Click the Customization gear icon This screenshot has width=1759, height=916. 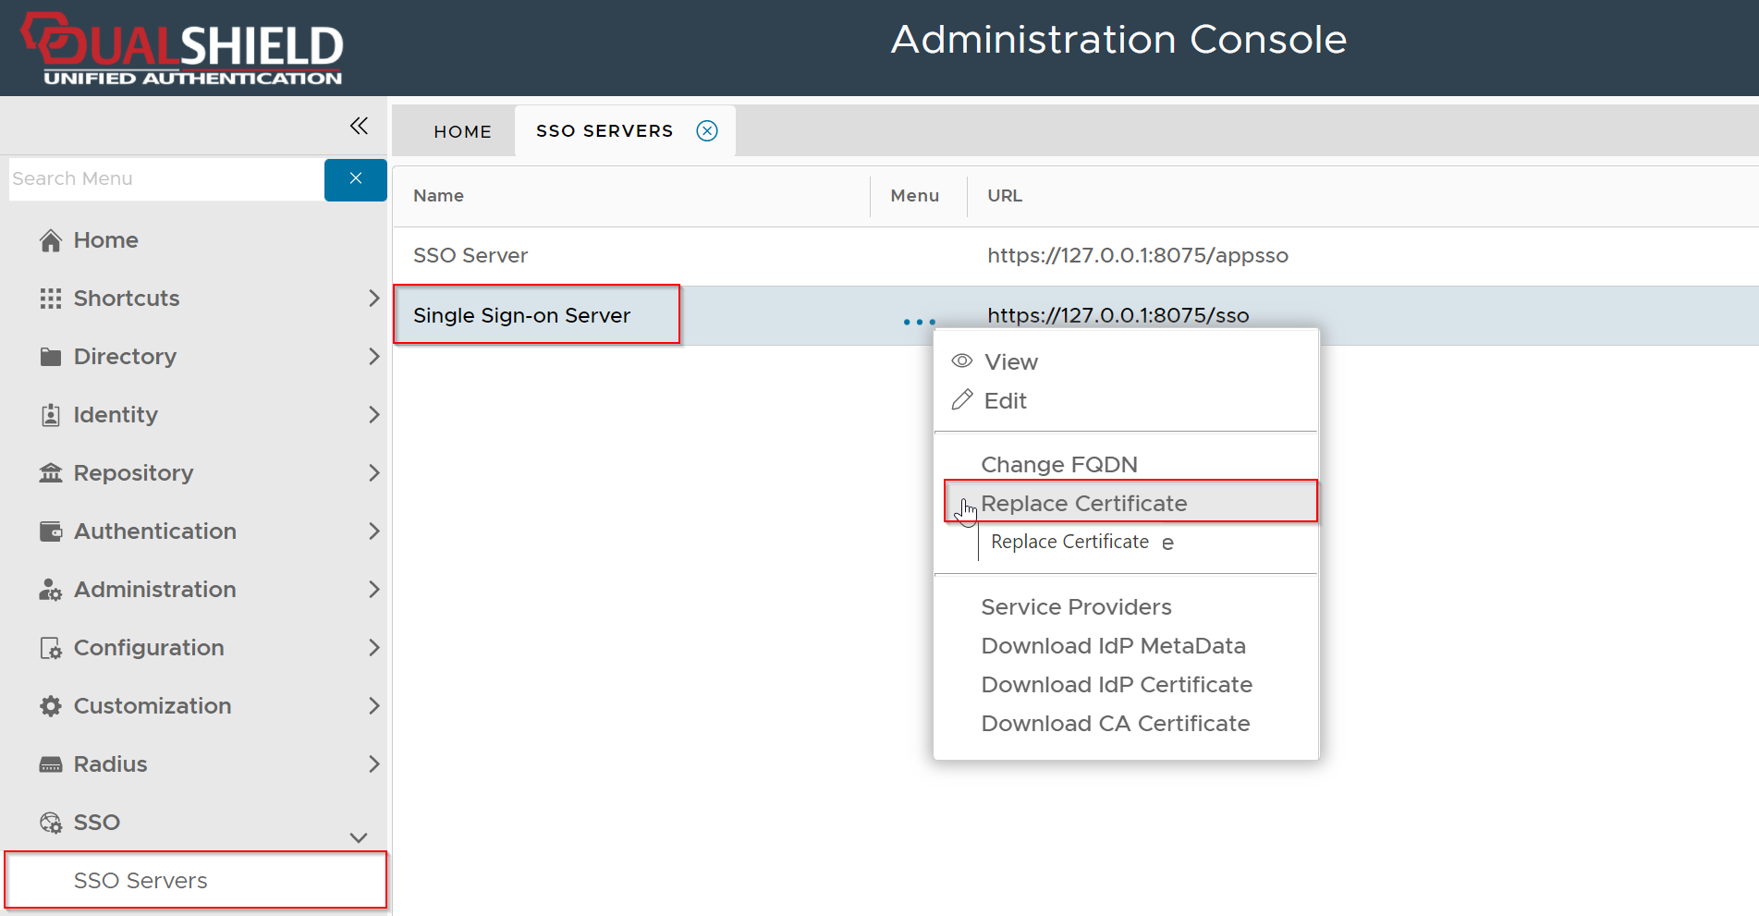(51, 706)
